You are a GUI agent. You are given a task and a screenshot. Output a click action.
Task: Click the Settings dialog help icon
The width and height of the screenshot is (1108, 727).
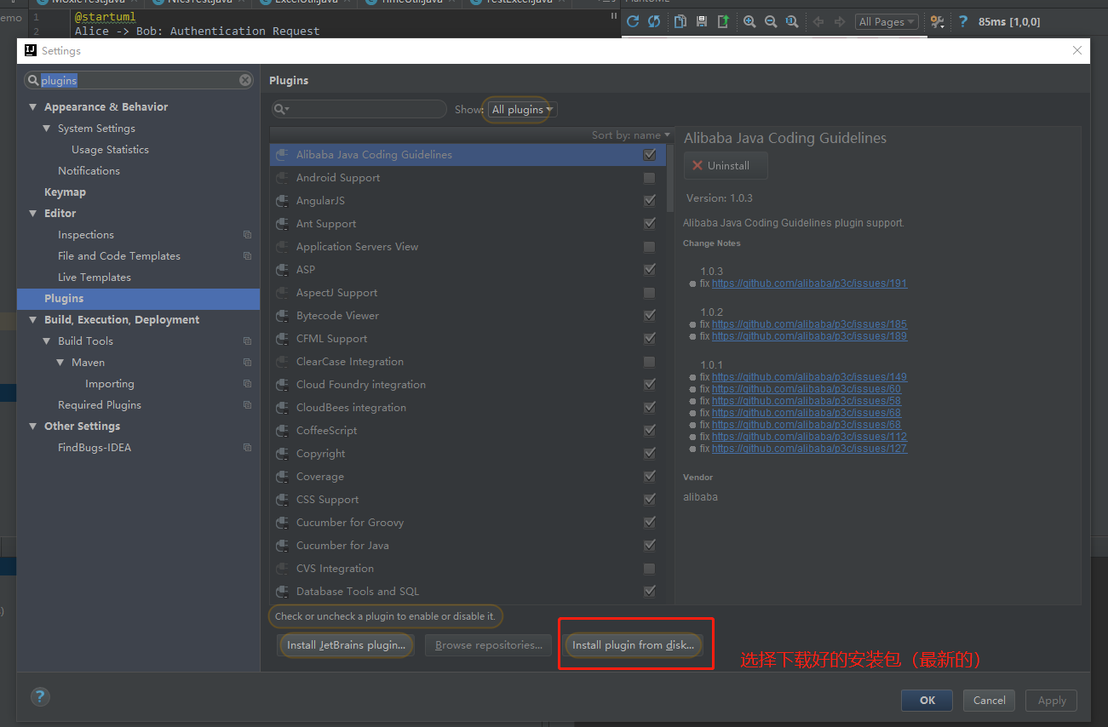pos(40,696)
